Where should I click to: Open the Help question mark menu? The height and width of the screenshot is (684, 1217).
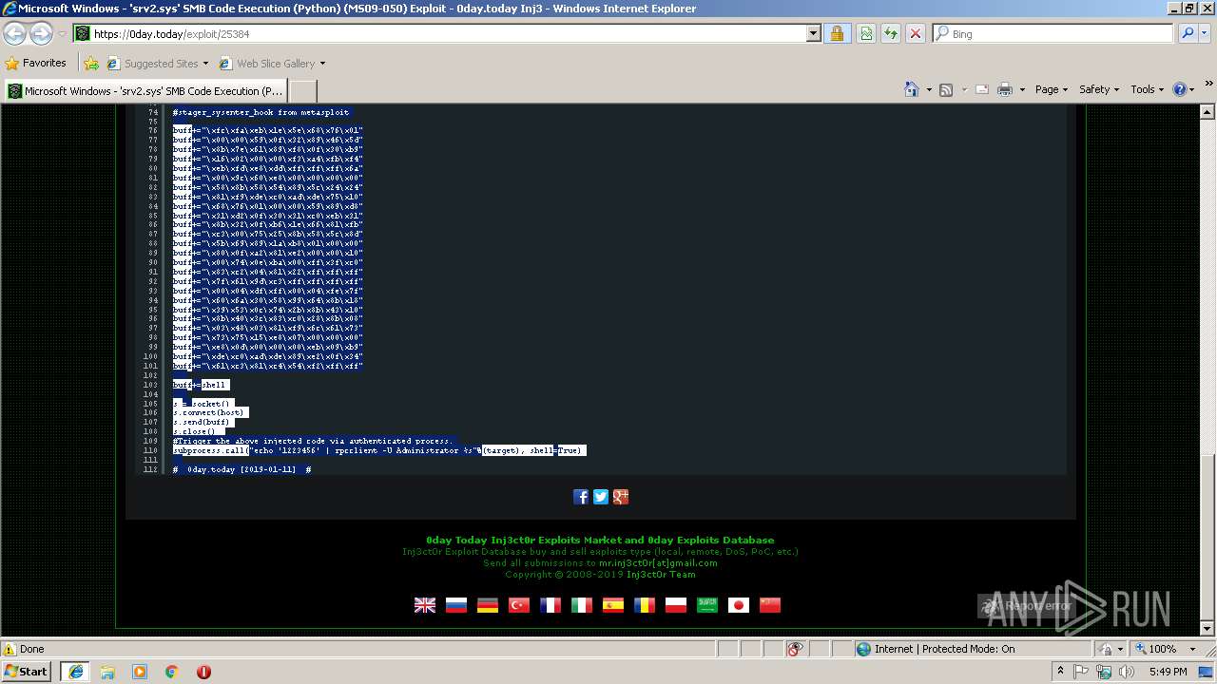(x=1184, y=89)
